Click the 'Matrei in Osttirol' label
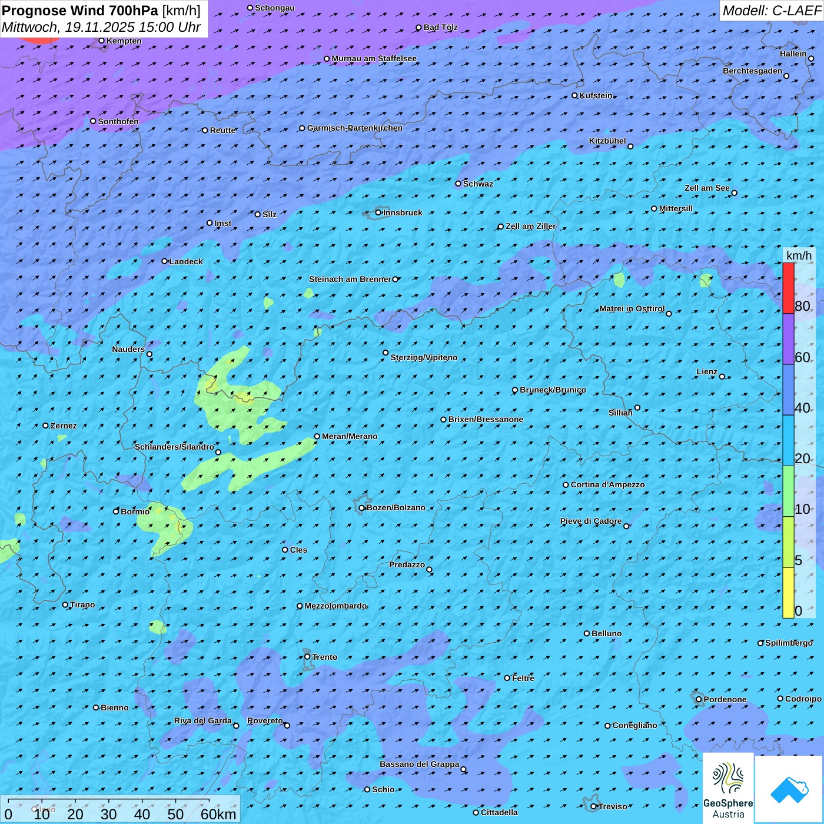The width and height of the screenshot is (824, 824). tap(632, 308)
